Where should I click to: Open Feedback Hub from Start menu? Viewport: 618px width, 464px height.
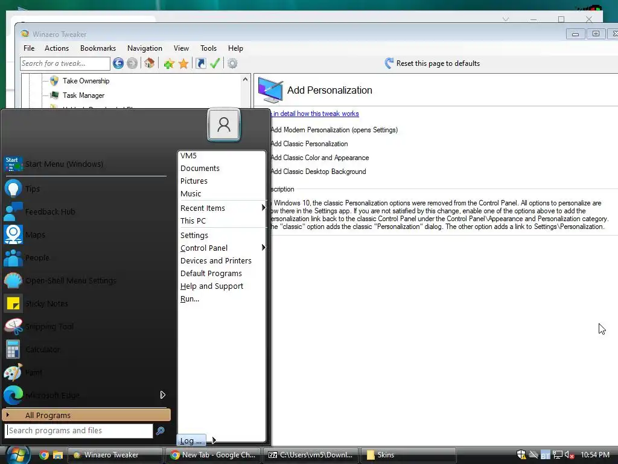pyautogui.click(x=84, y=211)
